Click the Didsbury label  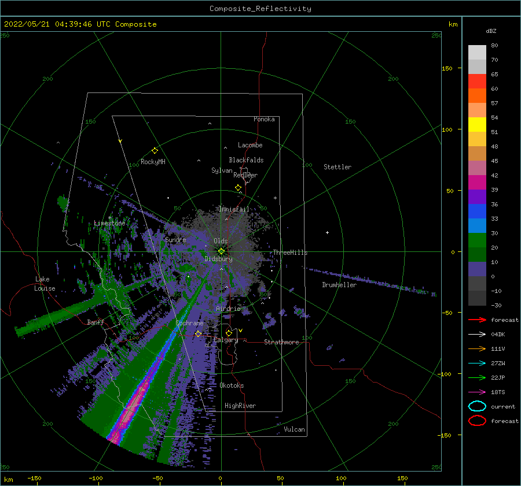(219, 259)
